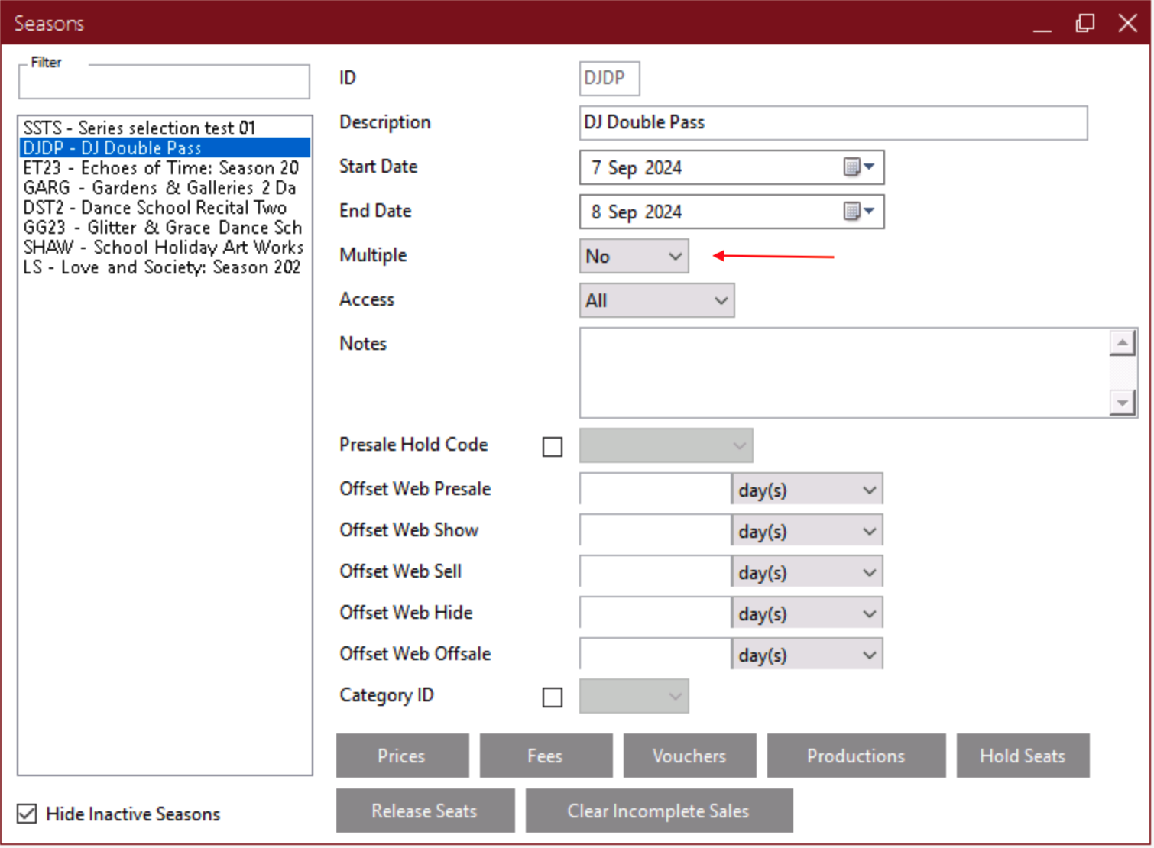Viewport: 1154px width, 848px height.
Task: Click the Notes scrollbar down arrow
Action: [x=1122, y=403]
